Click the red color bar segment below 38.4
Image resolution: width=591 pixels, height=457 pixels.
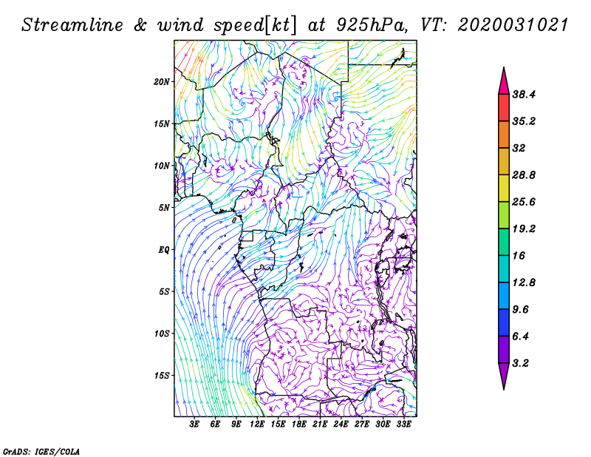(503, 107)
